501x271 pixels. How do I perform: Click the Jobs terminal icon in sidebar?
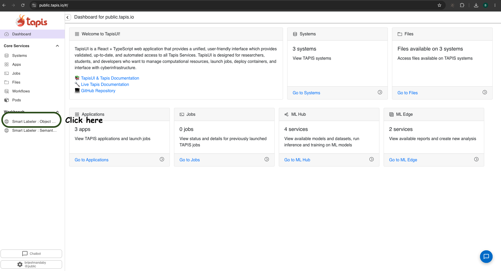pyautogui.click(x=7, y=73)
